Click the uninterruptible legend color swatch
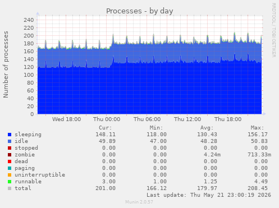 pyautogui.click(x=10, y=175)
